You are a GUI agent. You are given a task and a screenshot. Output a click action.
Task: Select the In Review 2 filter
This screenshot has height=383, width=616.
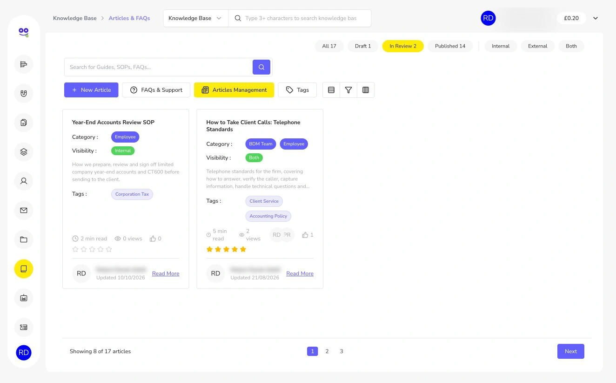pos(403,46)
